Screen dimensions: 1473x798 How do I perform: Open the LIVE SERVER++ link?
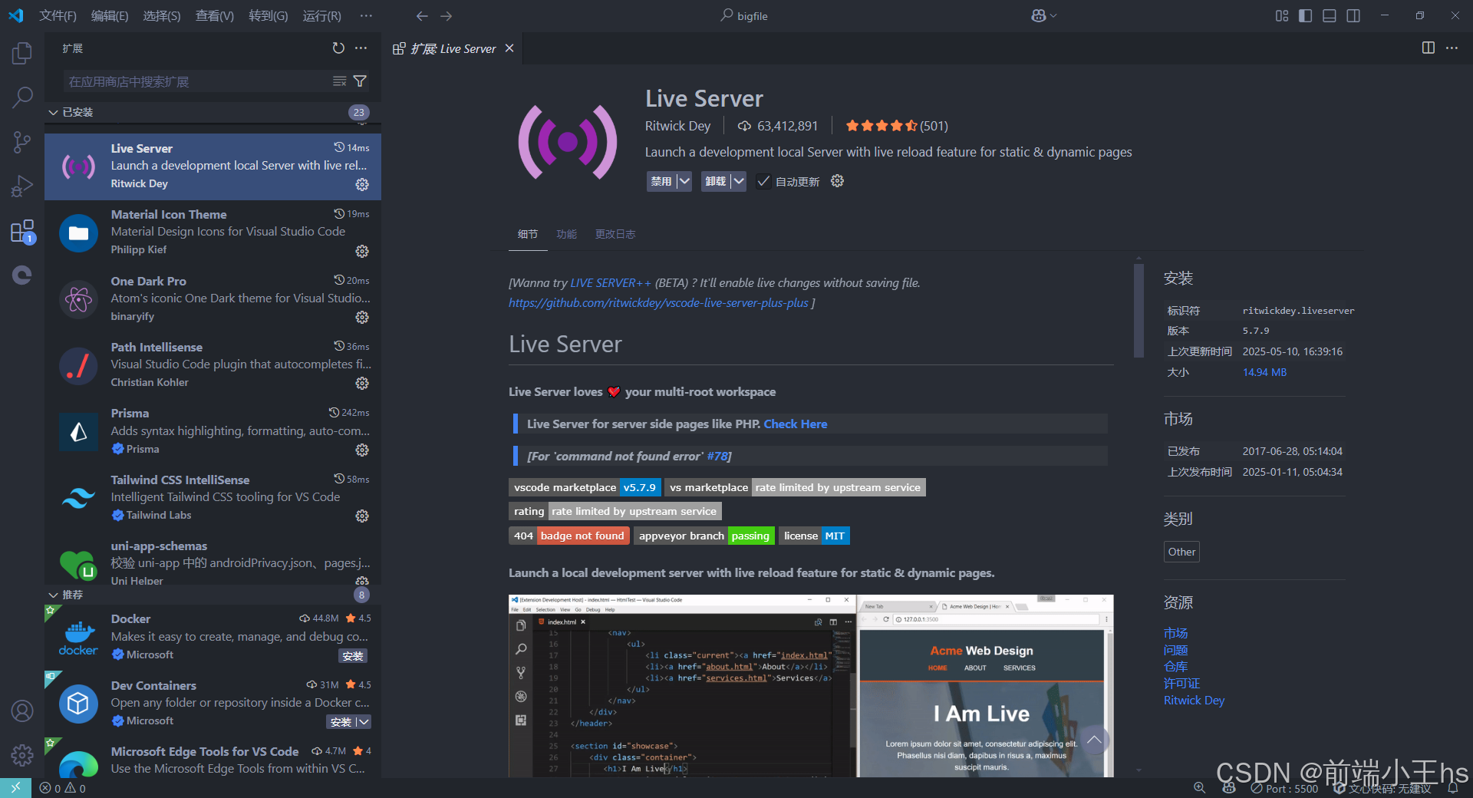click(x=611, y=283)
